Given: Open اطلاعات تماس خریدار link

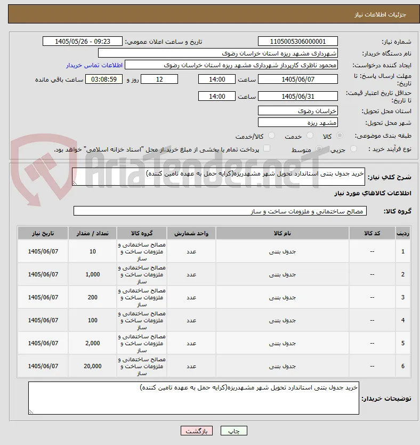Looking at the screenshot, I should [94, 65].
